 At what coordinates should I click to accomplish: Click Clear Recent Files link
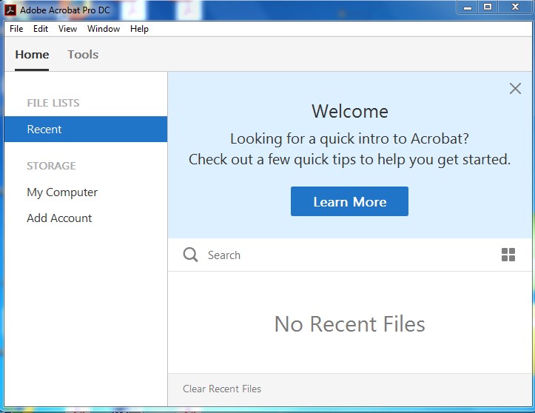point(222,389)
